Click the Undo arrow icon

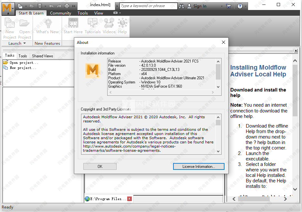(51, 6)
